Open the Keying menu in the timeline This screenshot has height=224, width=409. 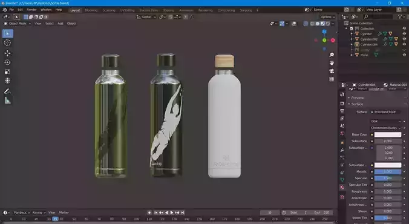39,212
